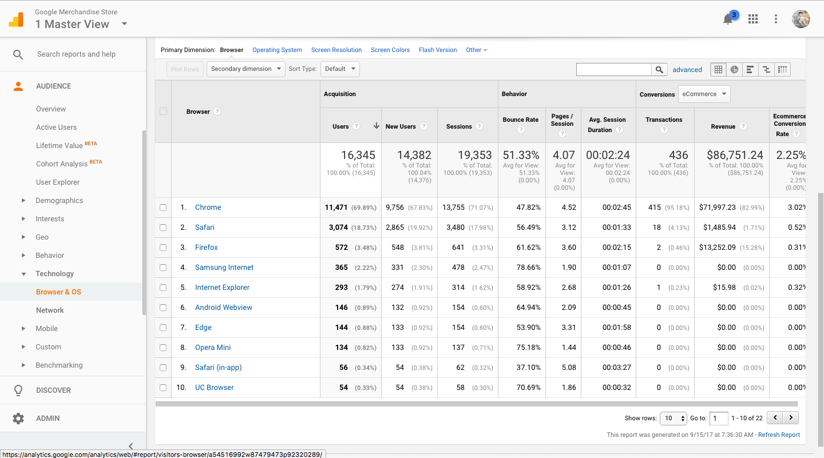This screenshot has width=824, height=458.
Task: Tick the UC Browser row checkbox
Action: coord(163,388)
